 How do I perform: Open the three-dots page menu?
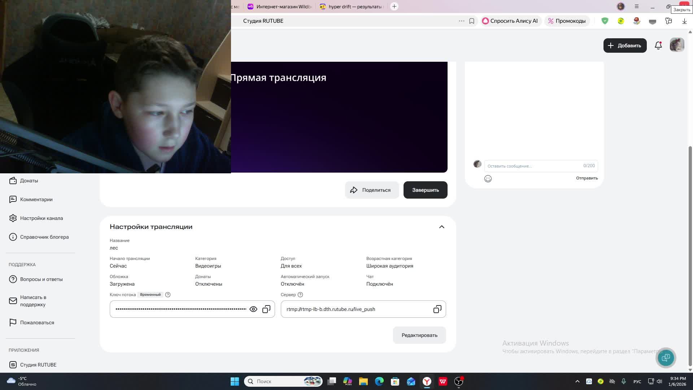pyautogui.click(x=461, y=21)
